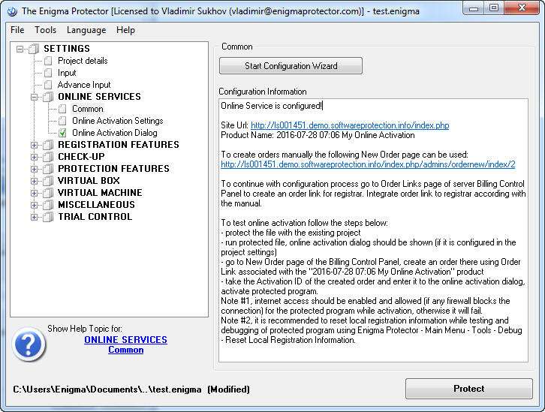The width and height of the screenshot is (545, 412).
Task: Click the green check icon of Online Activation Dialog
Action: pos(62,133)
